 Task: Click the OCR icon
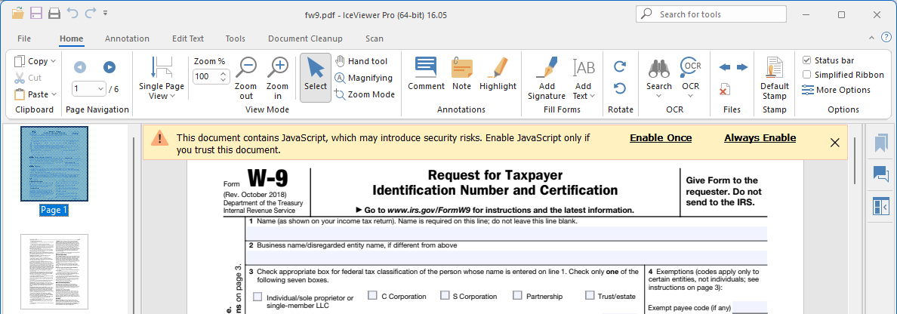point(690,67)
